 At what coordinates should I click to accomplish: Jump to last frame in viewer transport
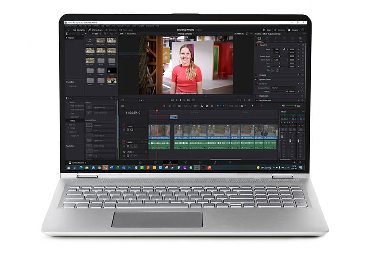click(189, 100)
